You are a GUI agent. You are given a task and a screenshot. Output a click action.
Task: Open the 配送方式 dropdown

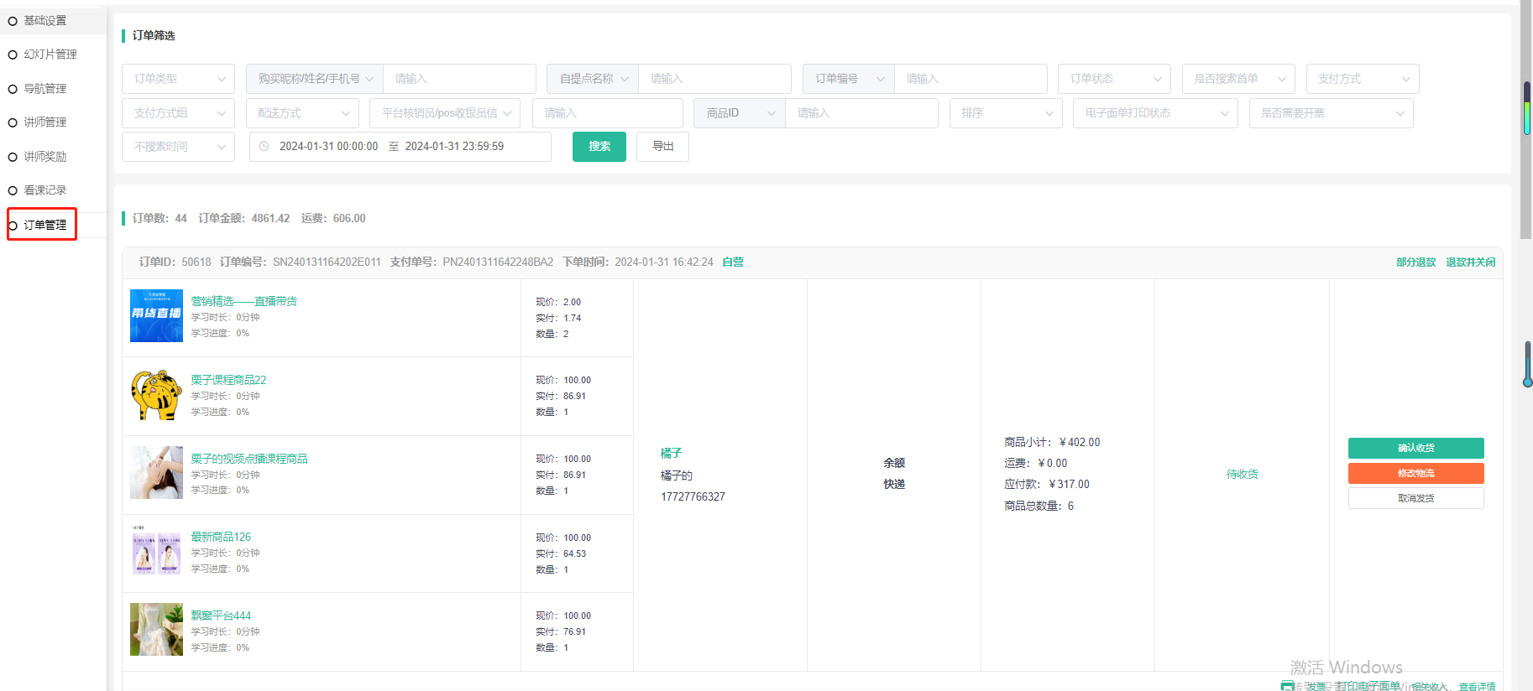[x=302, y=113]
